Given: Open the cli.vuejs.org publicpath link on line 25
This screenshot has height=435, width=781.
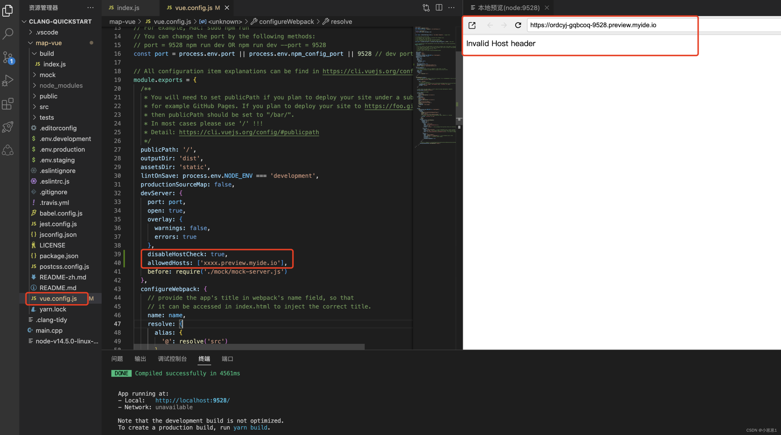Looking at the screenshot, I should tap(249, 132).
